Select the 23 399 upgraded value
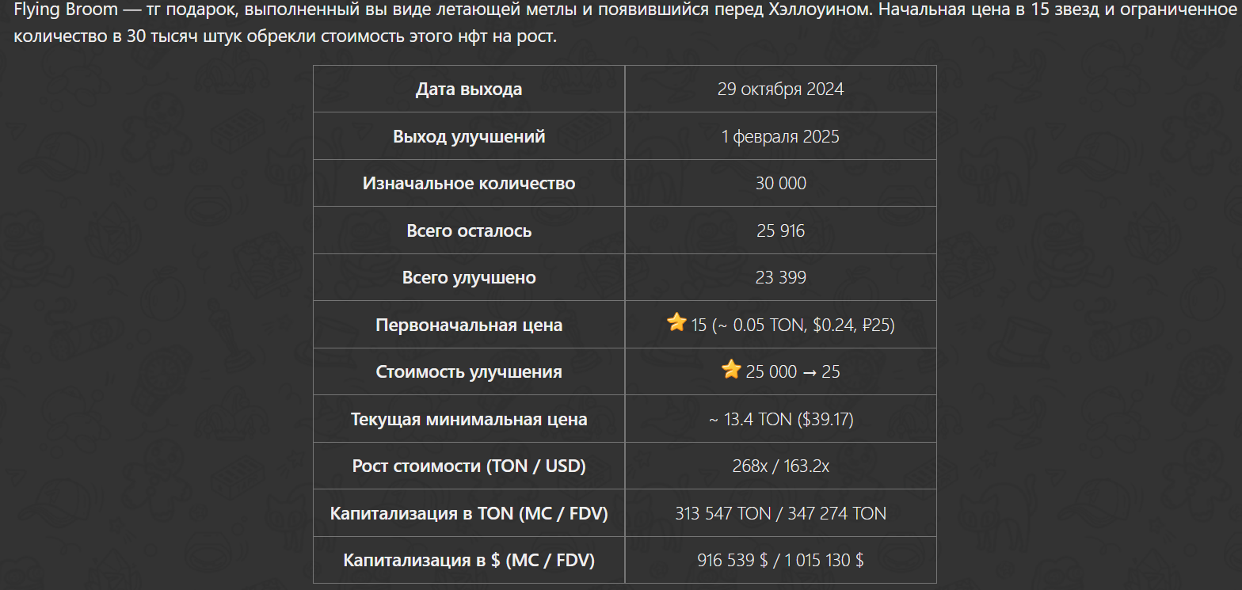Viewport: 1242px width, 590px height. (781, 277)
